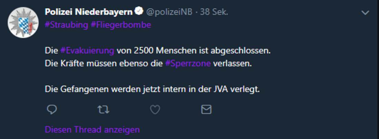Image resolution: width=379 pixels, height=139 pixels.
Task: Send tweet via the envelope message icon
Action: tap(206, 110)
